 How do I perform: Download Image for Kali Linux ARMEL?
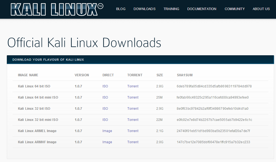pos(107,131)
